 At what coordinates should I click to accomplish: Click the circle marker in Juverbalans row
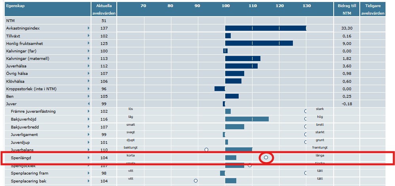[206, 150]
